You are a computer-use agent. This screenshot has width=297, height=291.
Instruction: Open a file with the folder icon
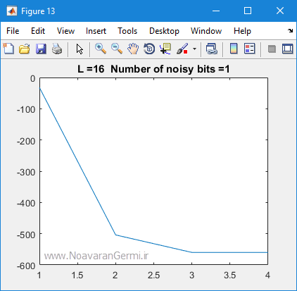tap(25, 49)
